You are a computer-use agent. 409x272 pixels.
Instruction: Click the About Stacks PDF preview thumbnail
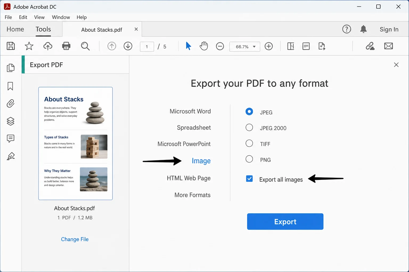click(76, 143)
